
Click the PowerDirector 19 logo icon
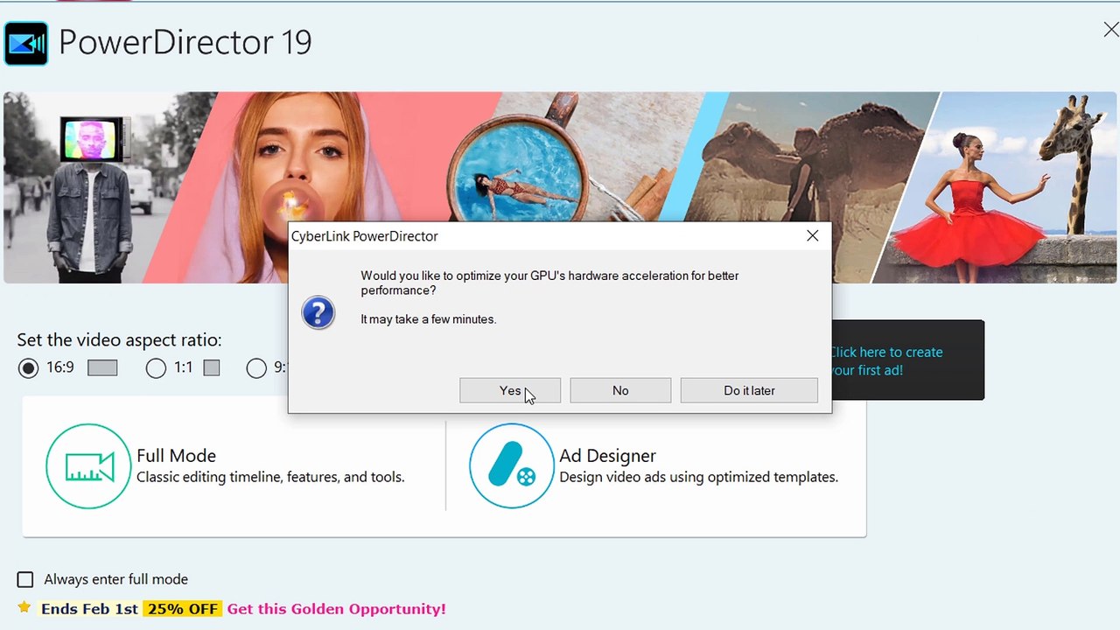[x=26, y=43]
